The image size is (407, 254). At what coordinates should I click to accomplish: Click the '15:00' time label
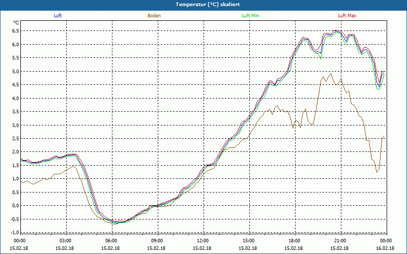(248, 241)
